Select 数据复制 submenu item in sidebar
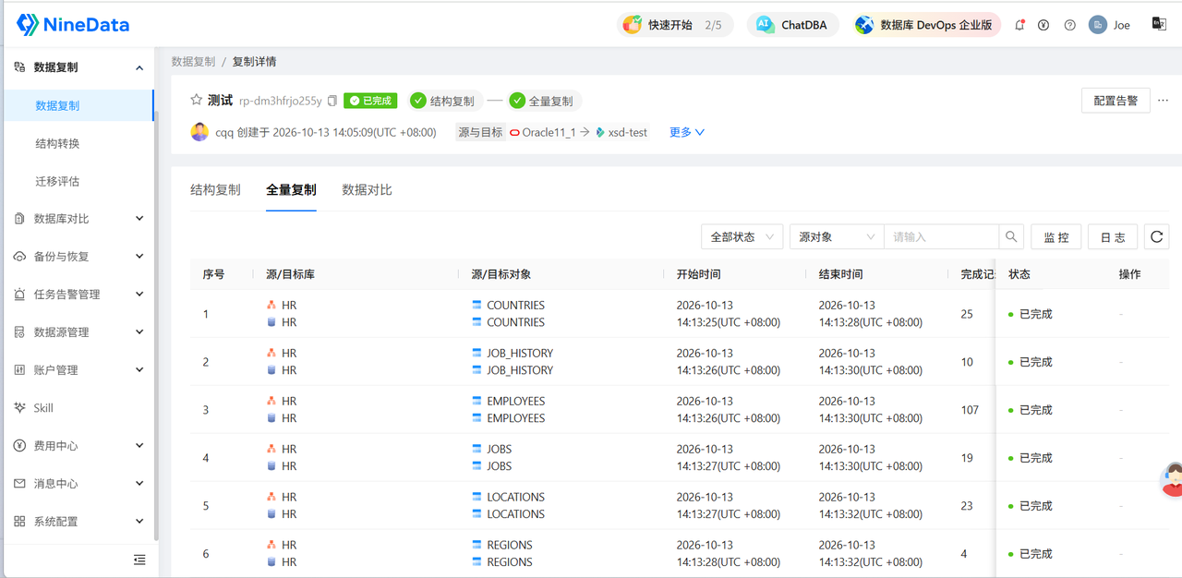Screen dimensions: 1182x578 (78, 105)
